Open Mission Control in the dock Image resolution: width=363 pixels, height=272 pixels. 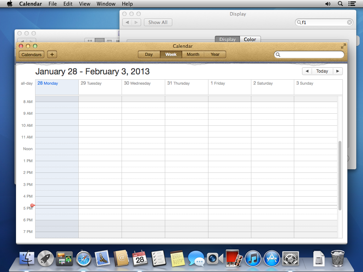click(65, 259)
